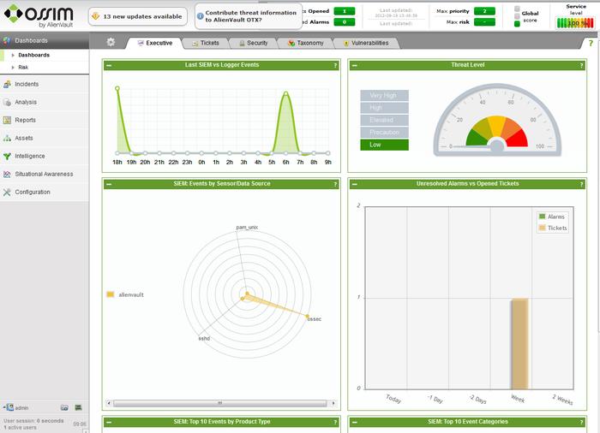Click the Analysis magnifier icon
Viewport: 600px width, 433px height.
7,103
